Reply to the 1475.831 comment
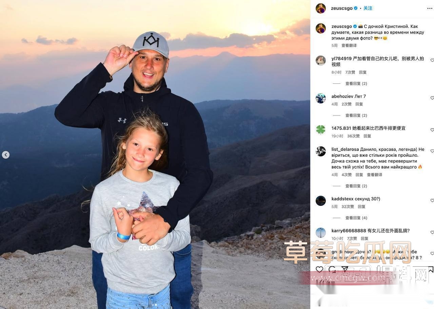The height and width of the screenshot is (309, 434). tap(367, 136)
